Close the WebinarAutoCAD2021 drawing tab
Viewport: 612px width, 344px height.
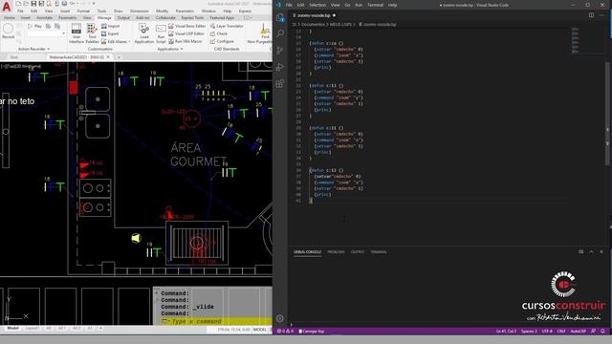coord(108,57)
